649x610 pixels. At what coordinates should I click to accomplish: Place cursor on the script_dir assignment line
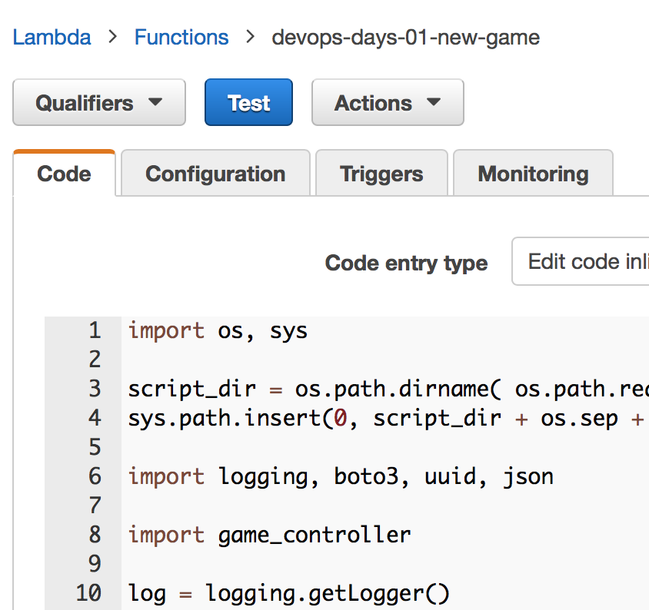(x=384, y=389)
